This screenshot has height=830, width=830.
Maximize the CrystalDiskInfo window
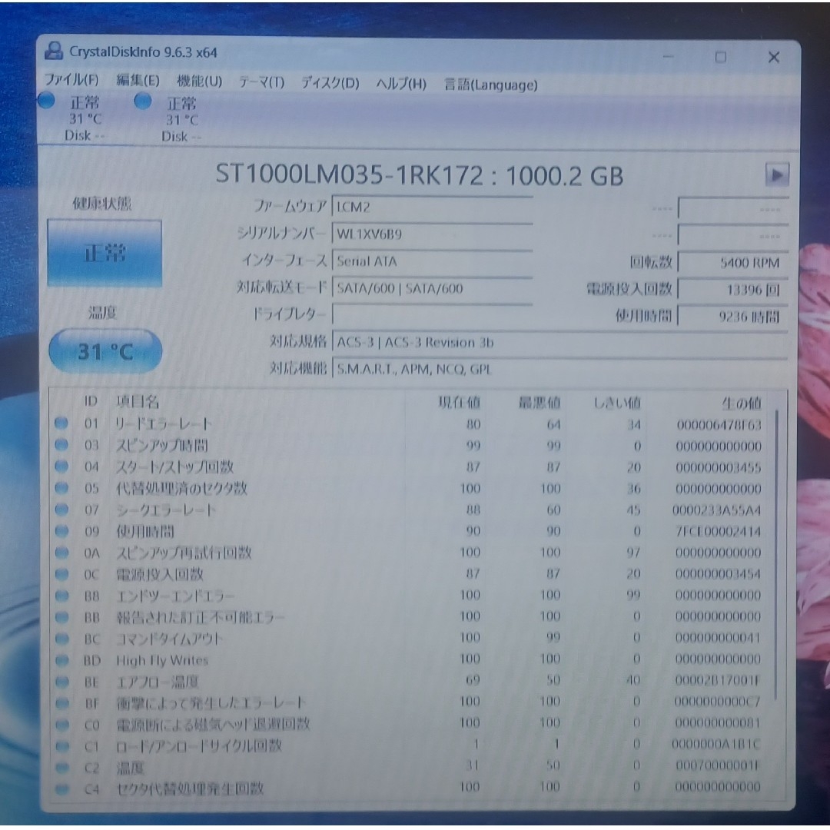pyautogui.click(x=720, y=57)
